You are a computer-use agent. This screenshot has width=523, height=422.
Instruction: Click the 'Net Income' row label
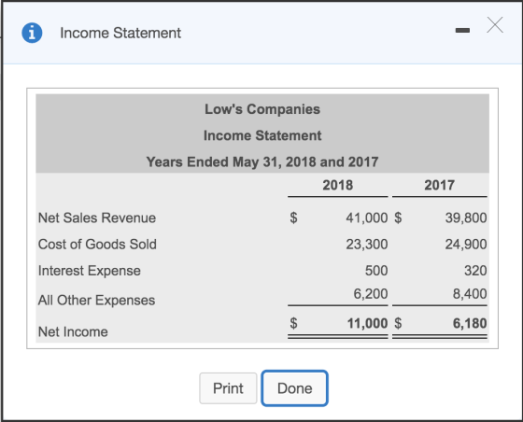(x=73, y=331)
